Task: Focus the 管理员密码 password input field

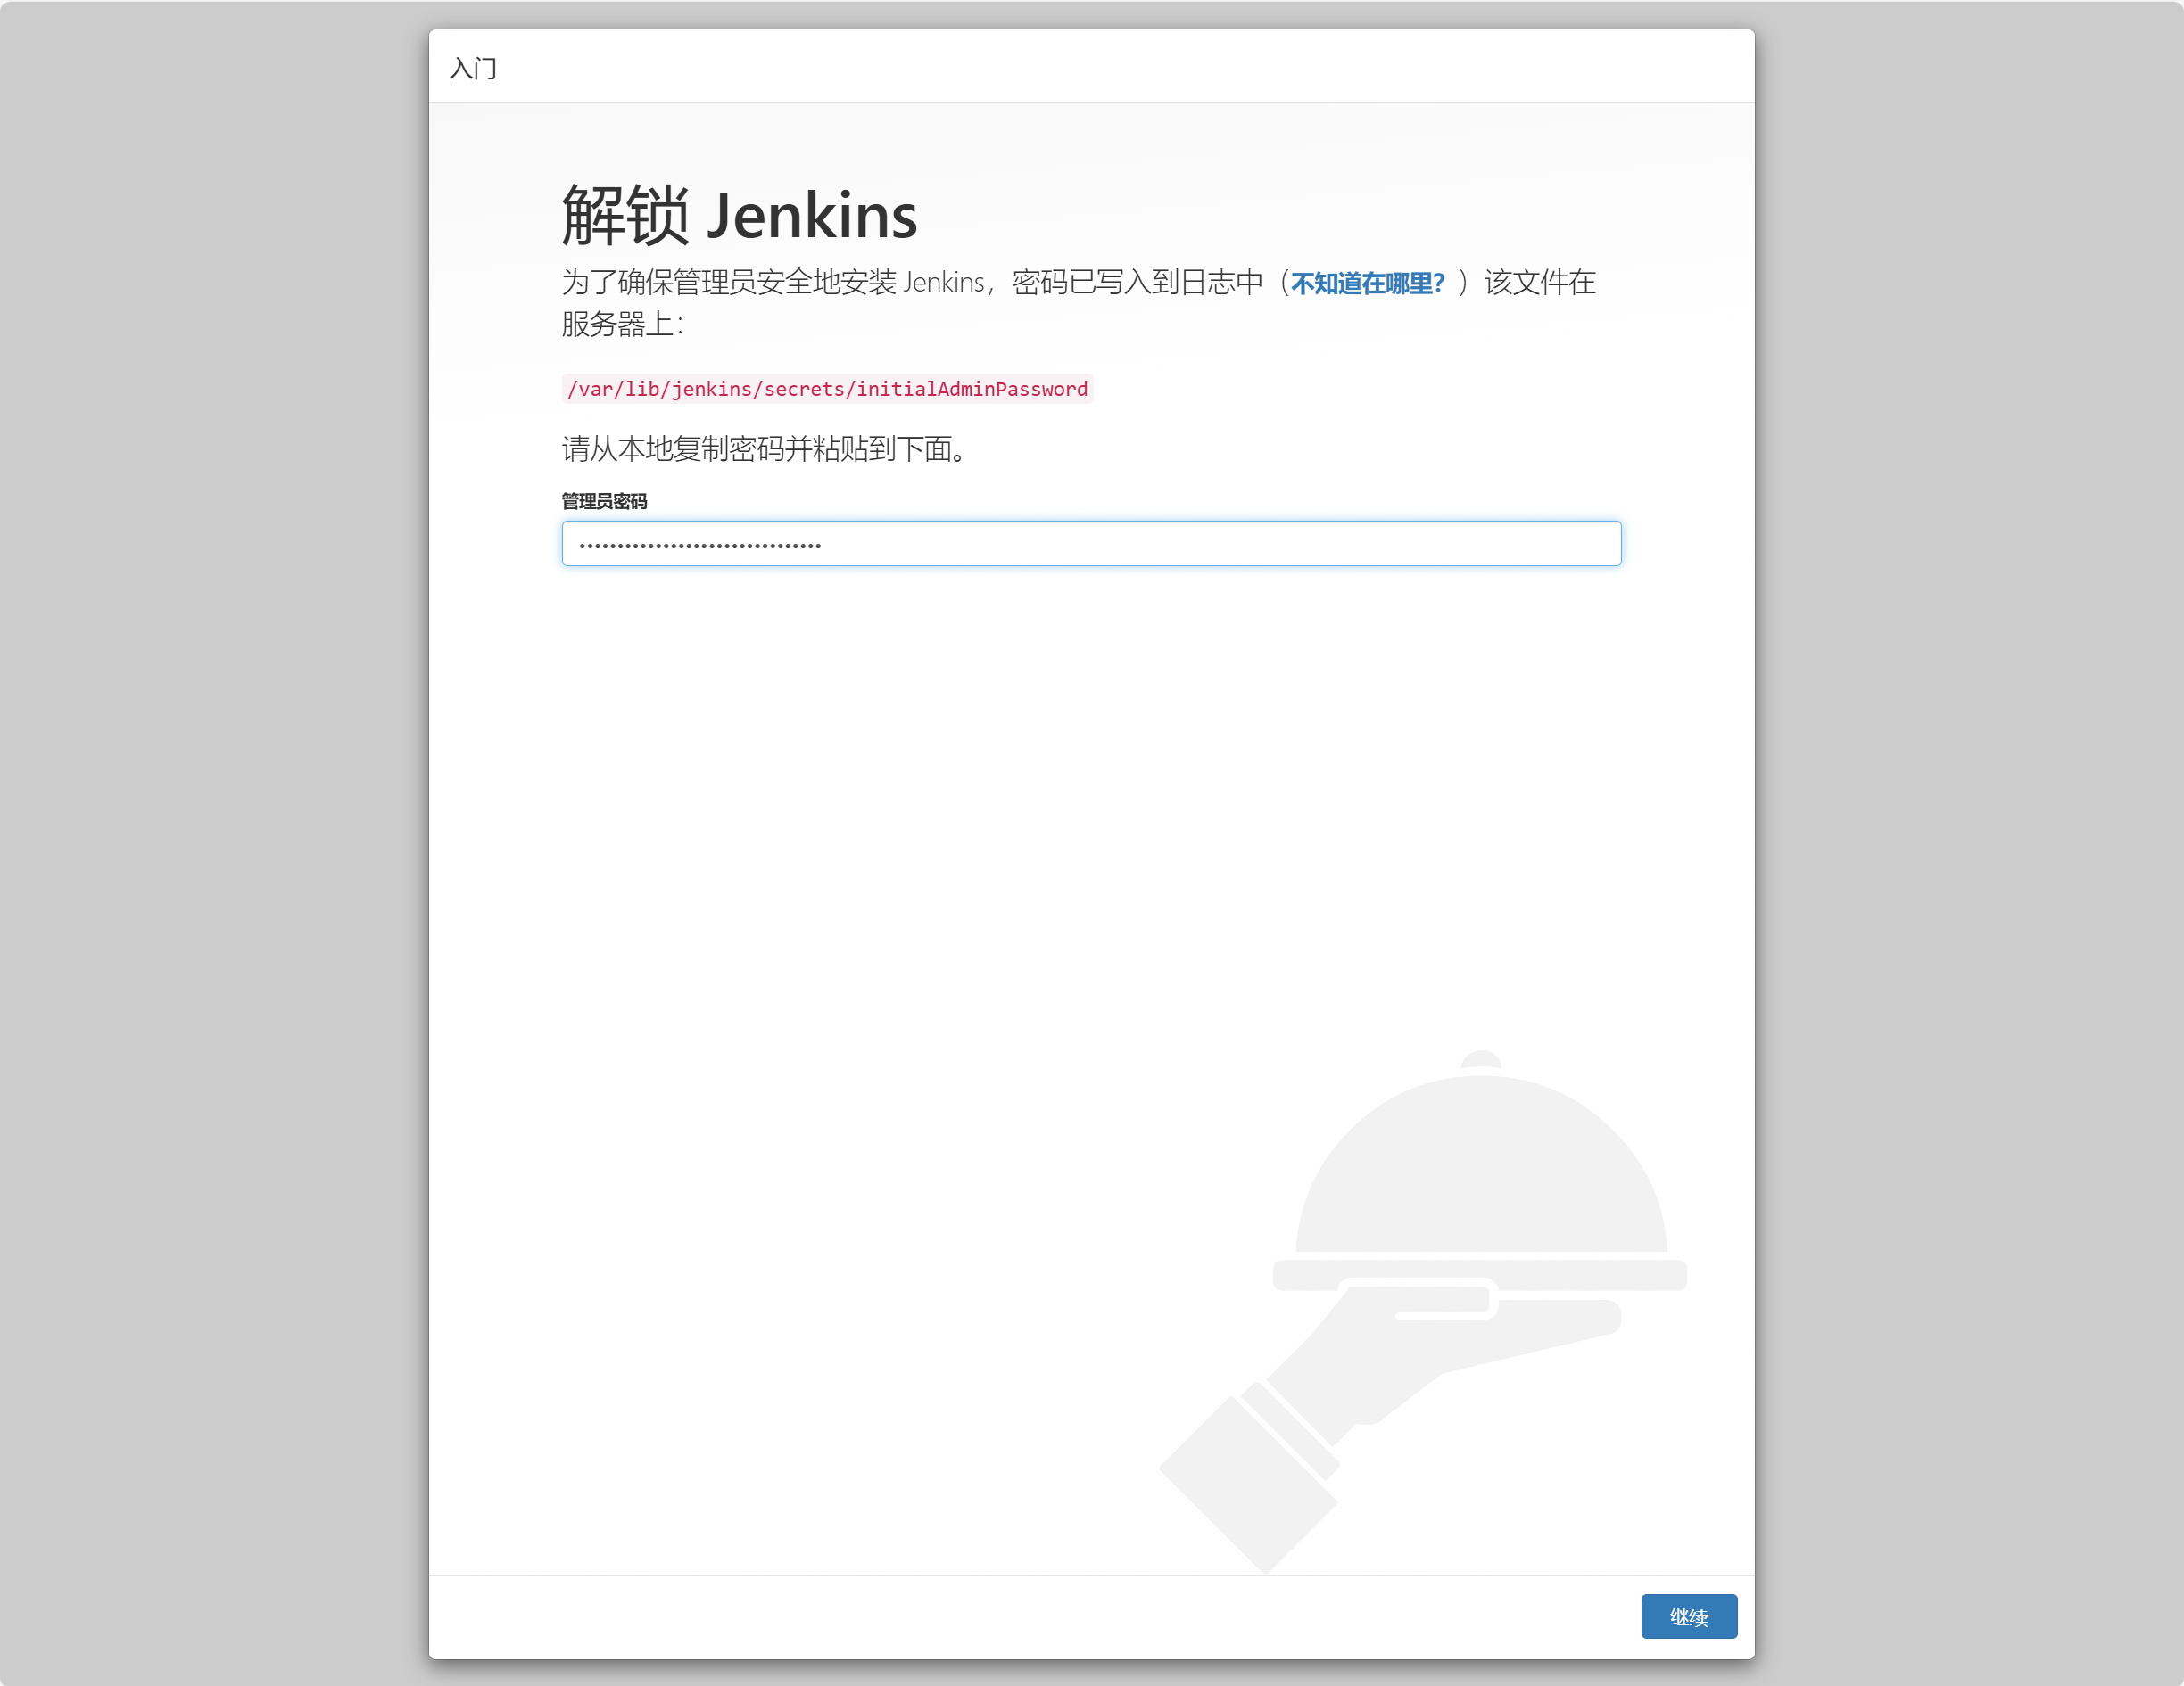Action: (x=1090, y=544)
